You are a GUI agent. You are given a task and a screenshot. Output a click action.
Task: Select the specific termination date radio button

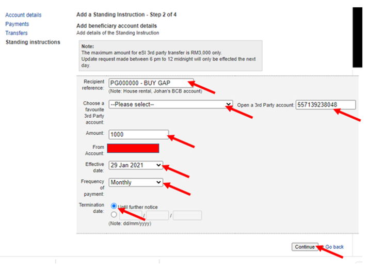114,215
